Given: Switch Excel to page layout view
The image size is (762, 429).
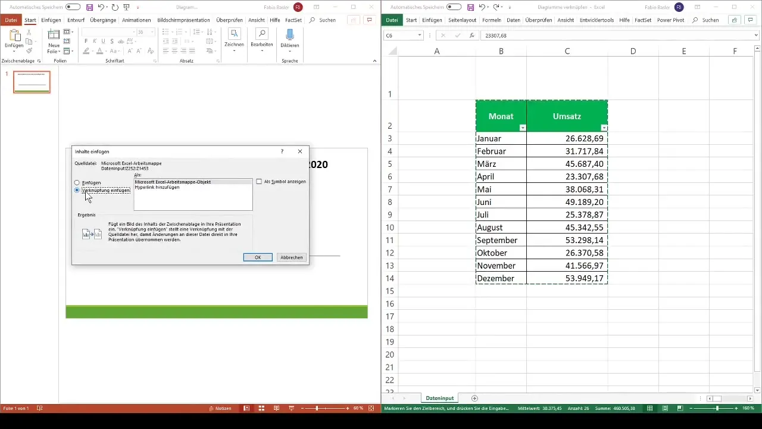Looking at the screenshot, I should tap(666, 408).
